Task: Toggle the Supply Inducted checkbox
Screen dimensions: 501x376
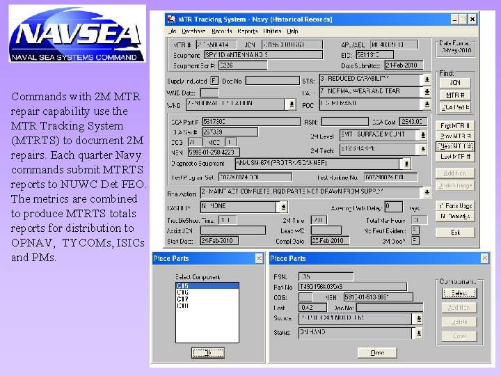Action: coord(214,81)
